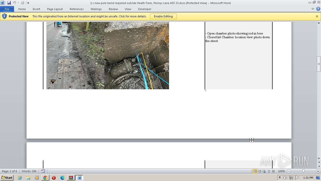Show hidden system tray icons arrow
The image size is (321, 181).
click(x=280, y=178)
